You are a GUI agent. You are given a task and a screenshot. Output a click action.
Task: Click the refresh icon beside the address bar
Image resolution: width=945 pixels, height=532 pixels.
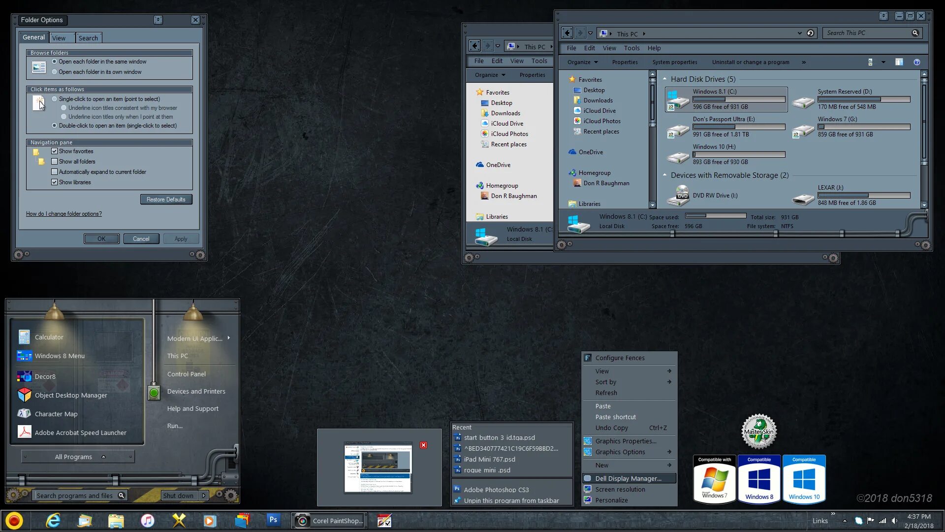pyautogui.click(x=811, y=33)
